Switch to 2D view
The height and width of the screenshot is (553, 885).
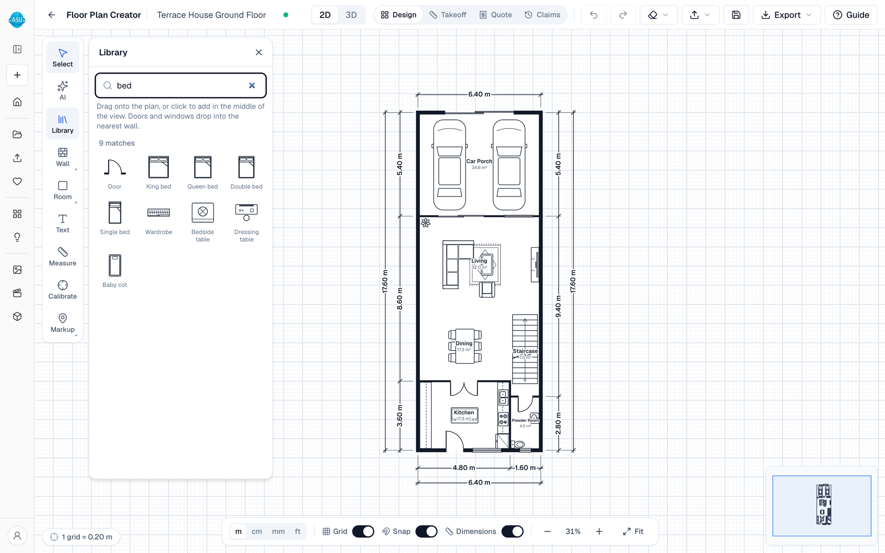(x=325, y=15)
